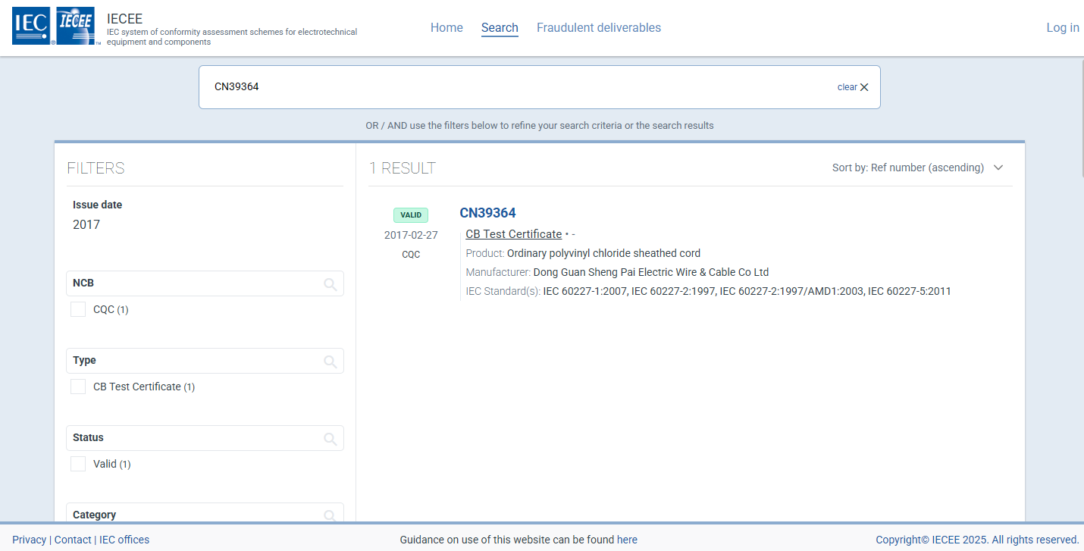
Task: Click the clear X icon in search box
Action: pos(863,87)
